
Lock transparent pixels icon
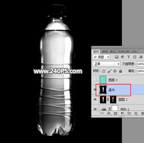pyautogui.click(x=104, y=71)
